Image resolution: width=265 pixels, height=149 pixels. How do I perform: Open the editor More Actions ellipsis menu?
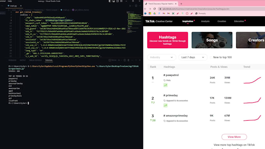pos(140,6)
